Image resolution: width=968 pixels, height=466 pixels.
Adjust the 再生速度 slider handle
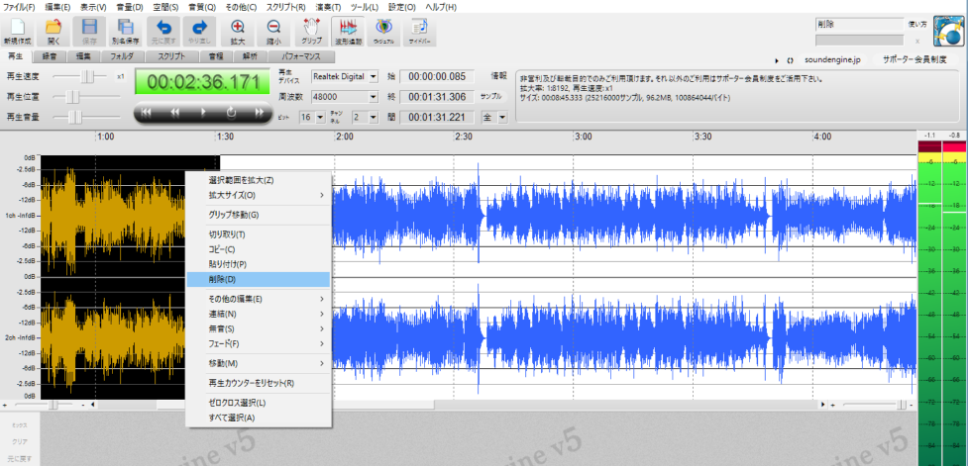(89, 76)
